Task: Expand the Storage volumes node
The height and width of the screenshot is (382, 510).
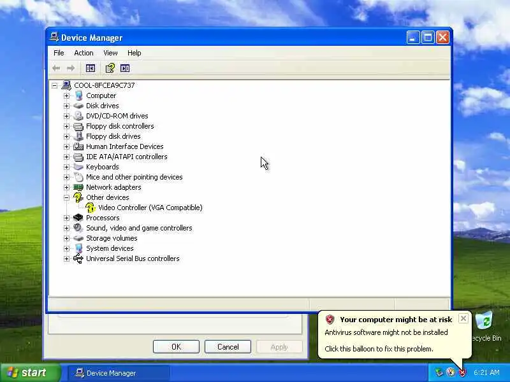Action: (66, 238)
